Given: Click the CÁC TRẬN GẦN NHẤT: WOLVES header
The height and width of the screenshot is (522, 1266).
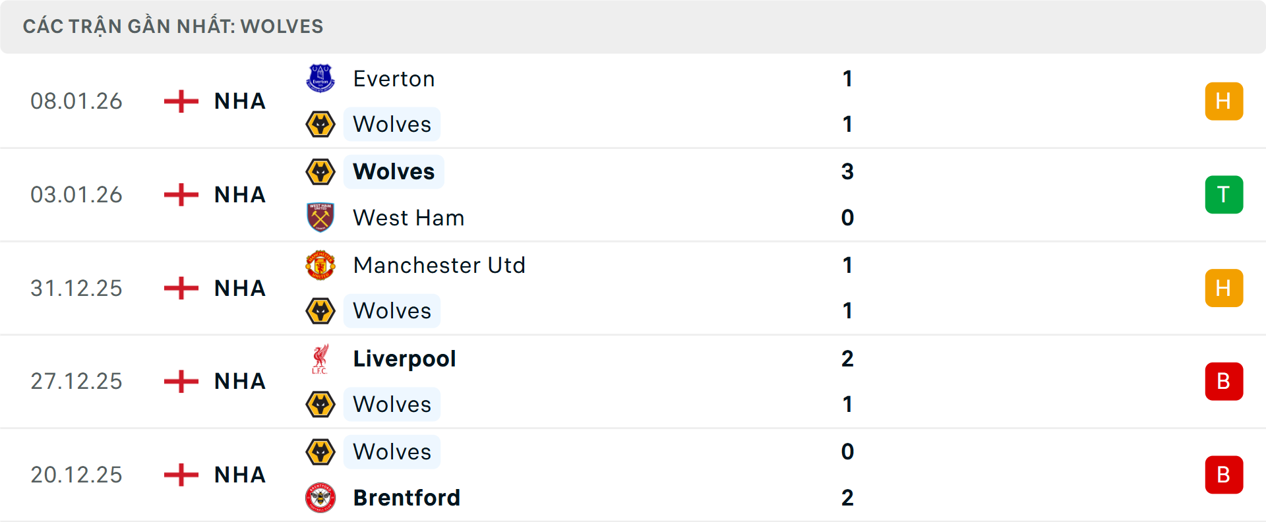Looking at the screenshot, I should click(x=173, y=26).
